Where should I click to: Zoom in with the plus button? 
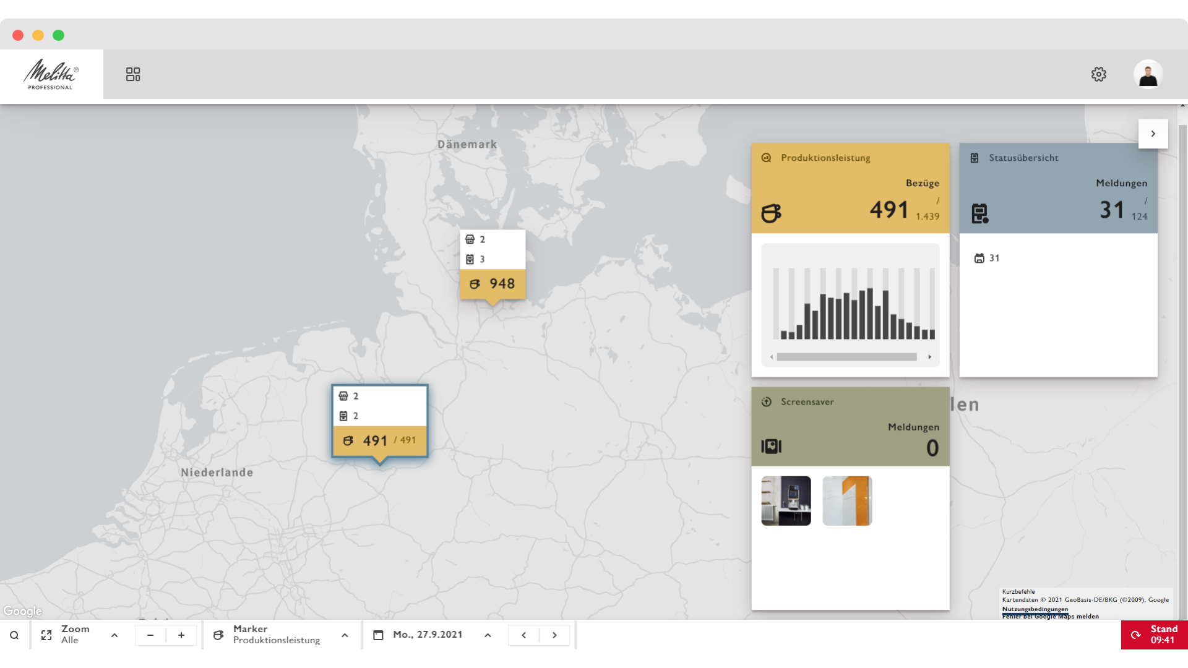[x=181, y=635]
